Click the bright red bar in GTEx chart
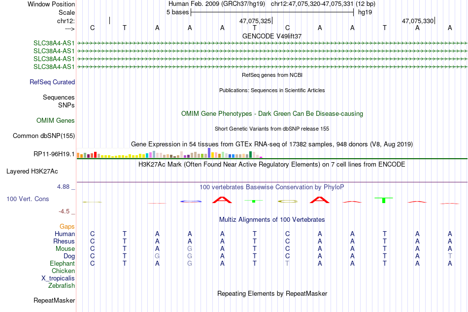 pos(95,155)
